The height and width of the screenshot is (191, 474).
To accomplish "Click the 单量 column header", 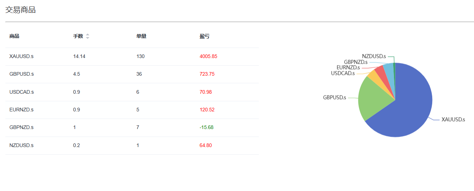I will [141, 36].
